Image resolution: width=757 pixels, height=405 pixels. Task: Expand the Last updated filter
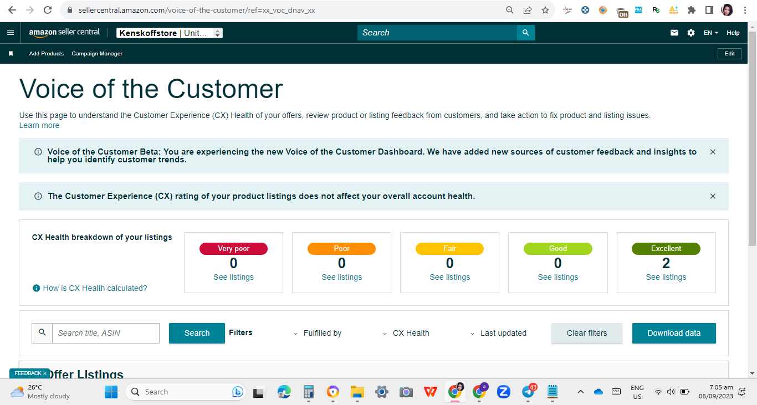498,333
